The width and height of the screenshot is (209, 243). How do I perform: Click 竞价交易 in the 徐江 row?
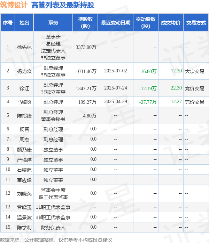tap(194, 88)
